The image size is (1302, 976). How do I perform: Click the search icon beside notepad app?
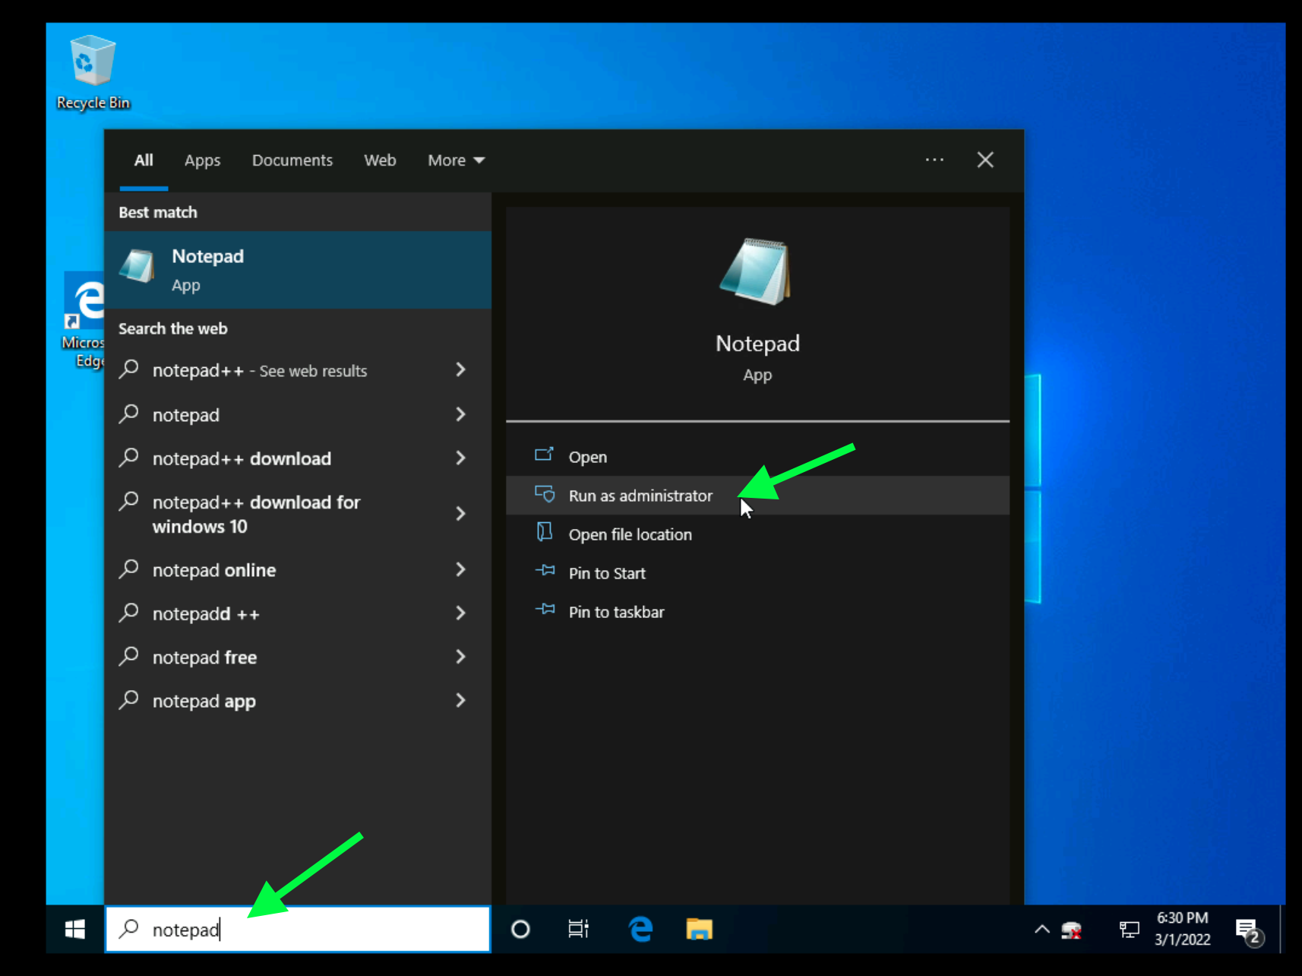tap(129, 700)
